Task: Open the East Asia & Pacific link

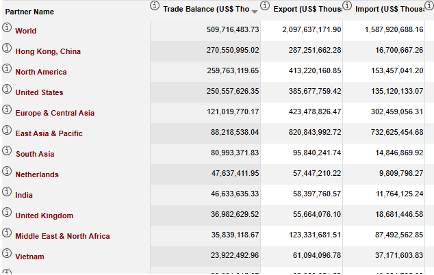Action: pyautogui.click(x=49, y=133)
